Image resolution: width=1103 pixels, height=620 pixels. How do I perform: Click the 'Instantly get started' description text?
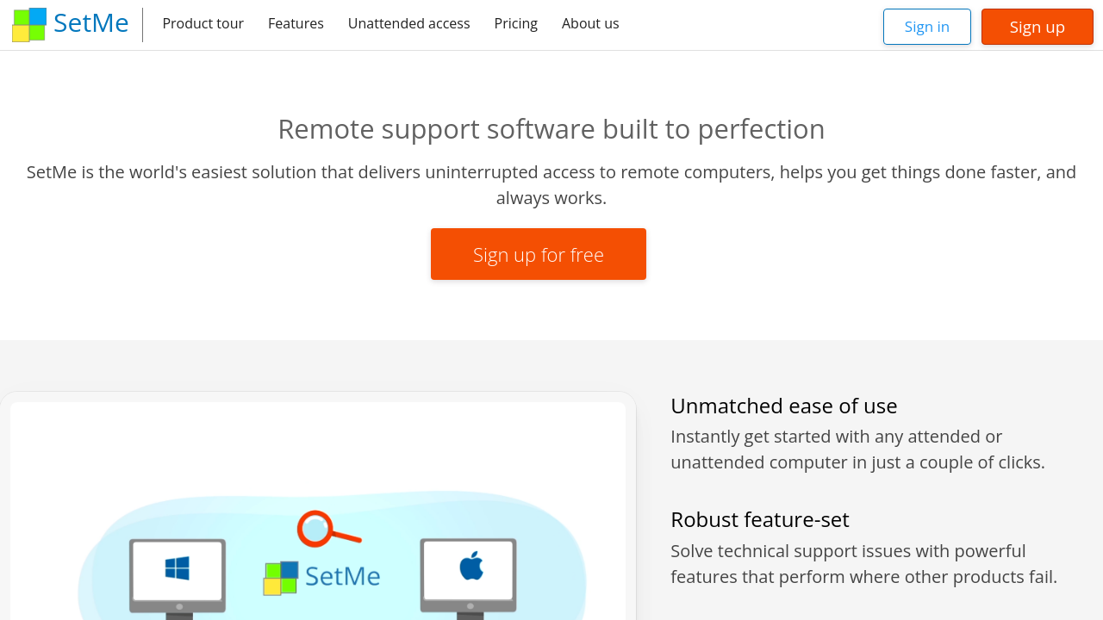point(857,449)
